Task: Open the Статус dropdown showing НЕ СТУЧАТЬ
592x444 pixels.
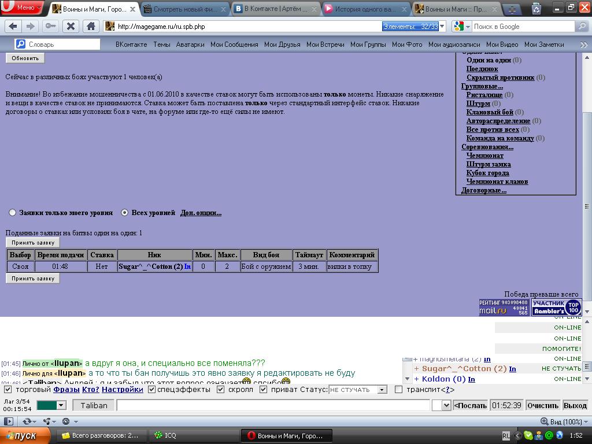Action: point(358,390)
